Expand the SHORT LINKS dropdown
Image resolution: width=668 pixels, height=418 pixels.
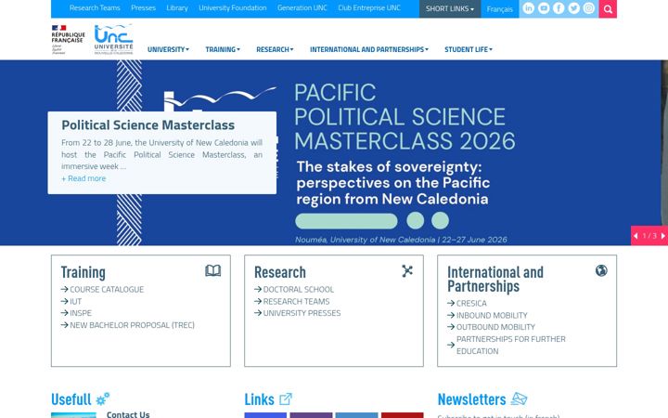tap(450, 9)
